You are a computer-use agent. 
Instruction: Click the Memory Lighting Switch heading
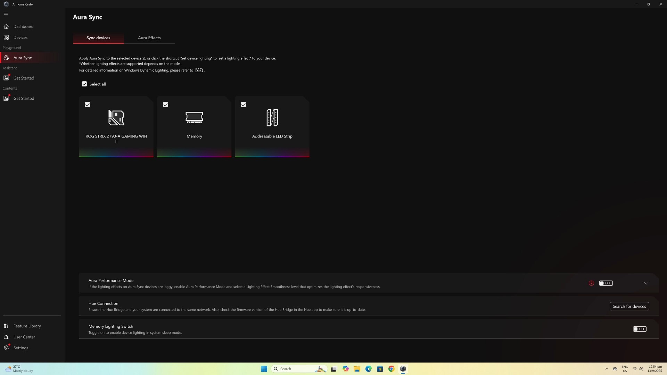click(x=111, y=326)
